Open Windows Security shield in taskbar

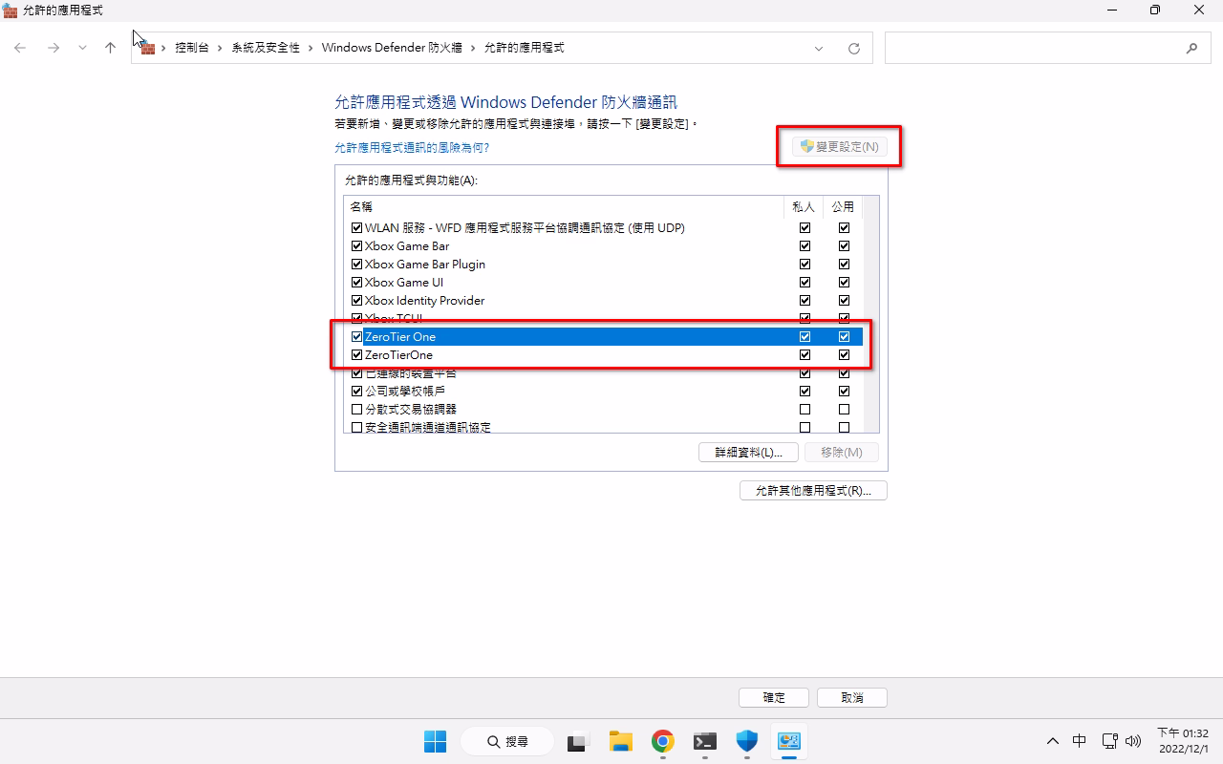(x=746, y=741)
